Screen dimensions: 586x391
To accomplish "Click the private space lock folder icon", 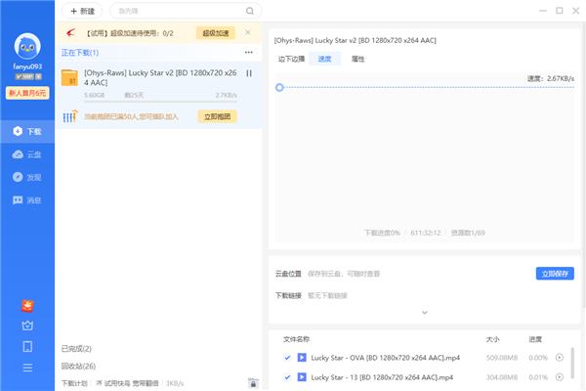I will pos(253,383).
